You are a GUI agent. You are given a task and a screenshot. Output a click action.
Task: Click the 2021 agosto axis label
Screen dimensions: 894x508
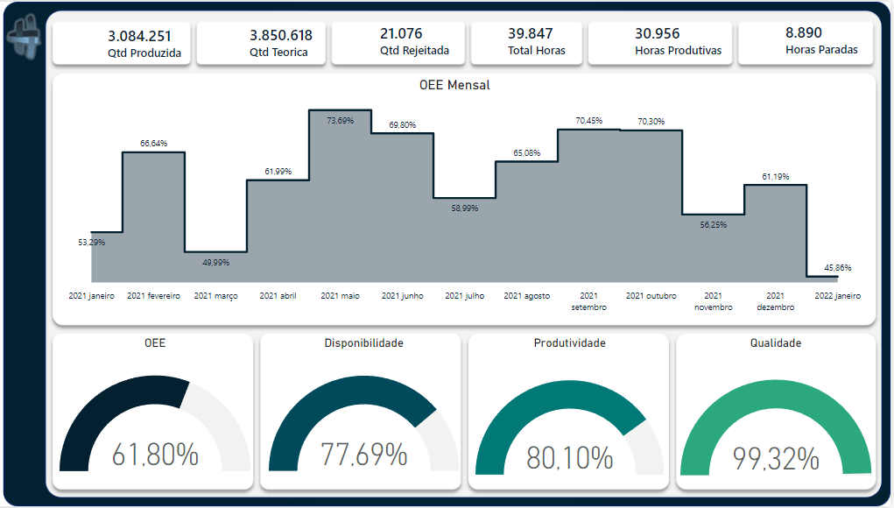point(527,296)
